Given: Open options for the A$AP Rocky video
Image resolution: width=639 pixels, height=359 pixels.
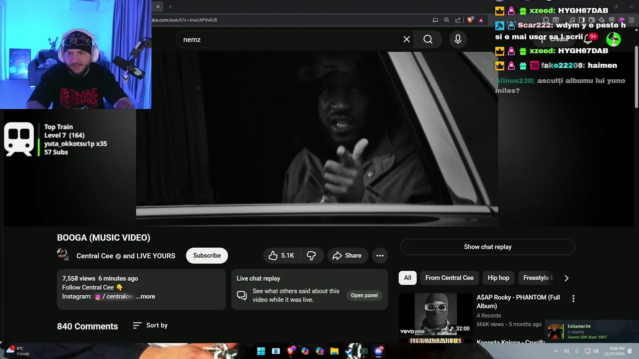Looking at the screenshot, I should tap(573, 299).
